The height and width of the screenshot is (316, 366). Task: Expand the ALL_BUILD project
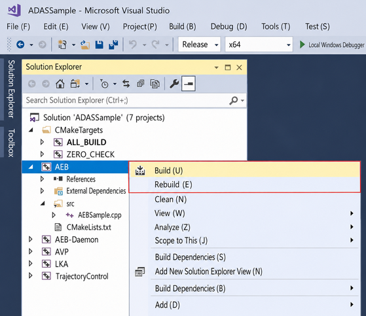point(42,142)
